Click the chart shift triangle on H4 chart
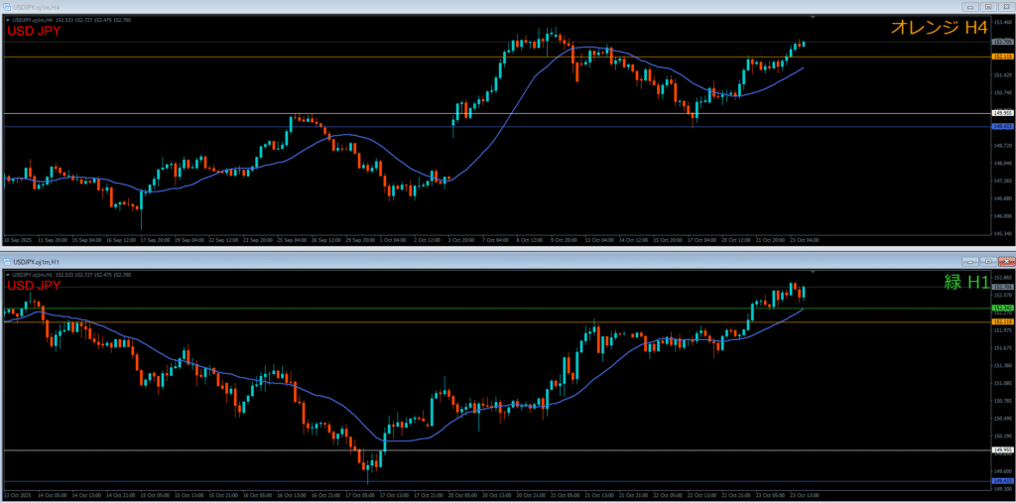This screenshot has height=503, width=1016. (x=814, y=17)
